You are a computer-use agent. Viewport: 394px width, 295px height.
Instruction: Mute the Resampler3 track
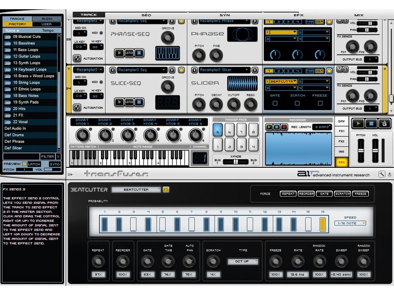(x=339, y=69)
